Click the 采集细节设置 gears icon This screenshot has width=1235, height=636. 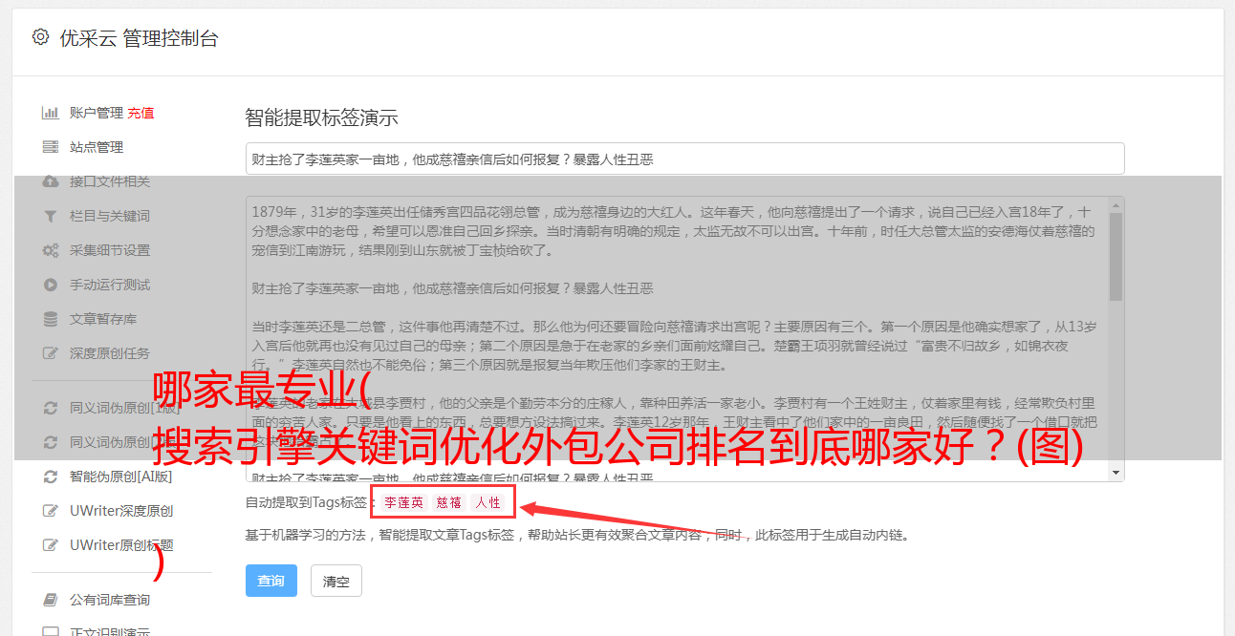[x=50, y=250]
